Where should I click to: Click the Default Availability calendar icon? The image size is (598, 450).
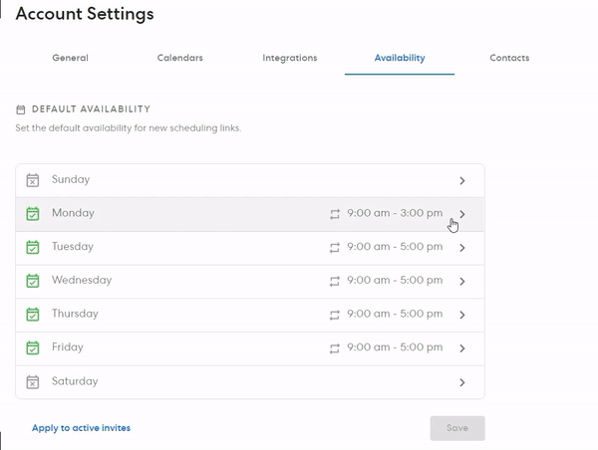pyautogui.click(x=21, y=110)
